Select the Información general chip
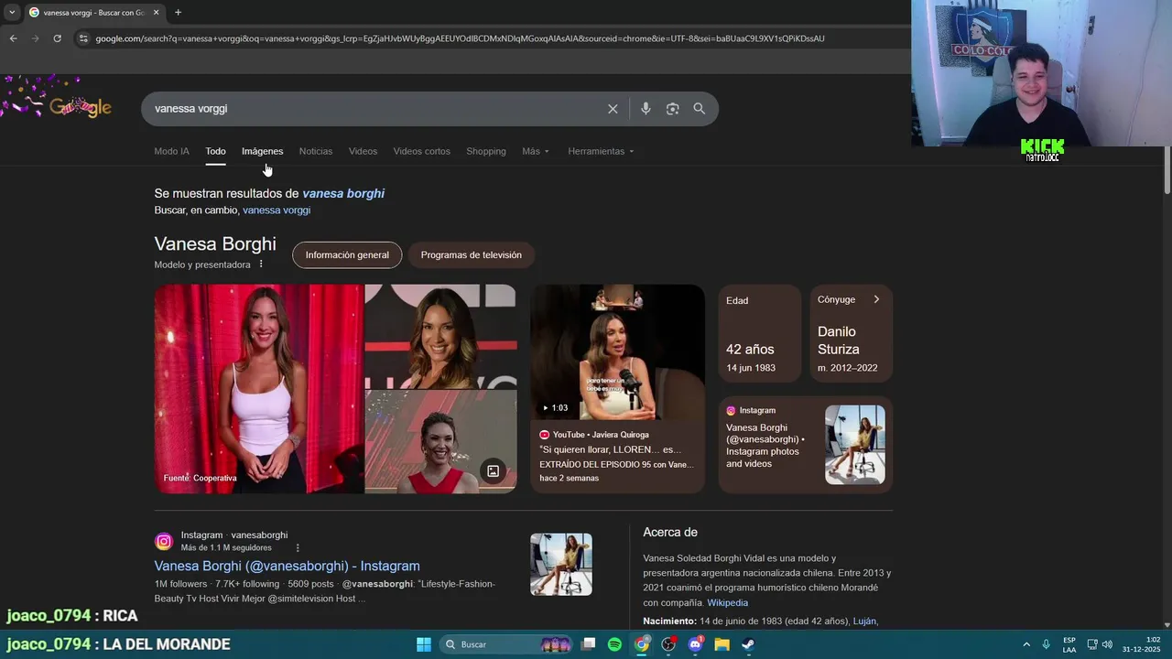The height and width of the screenshot is (659, 1172). tap(347, 255)
